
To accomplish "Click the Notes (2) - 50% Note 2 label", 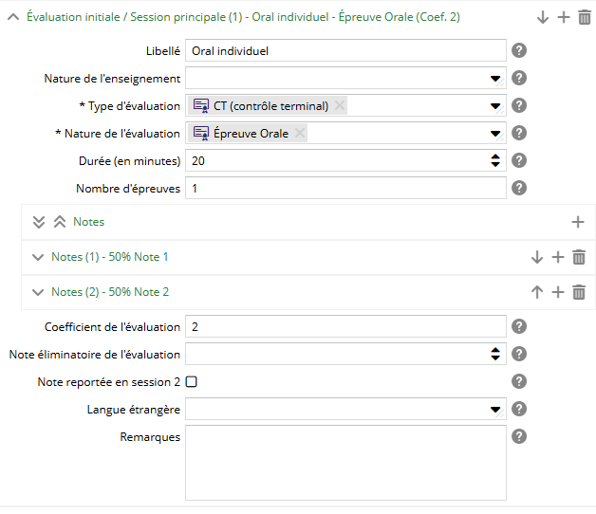I will (x=109, y=292).
